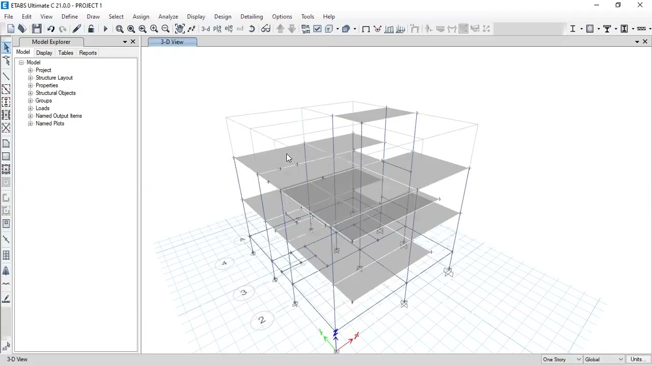Viewport: 652px width, 366px height.
Task: Open the Define menu
Action: (x=70, y=16)
